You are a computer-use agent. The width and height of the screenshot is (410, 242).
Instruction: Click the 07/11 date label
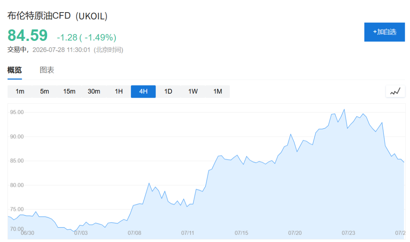pyautogui.click(x=188, y=233)
